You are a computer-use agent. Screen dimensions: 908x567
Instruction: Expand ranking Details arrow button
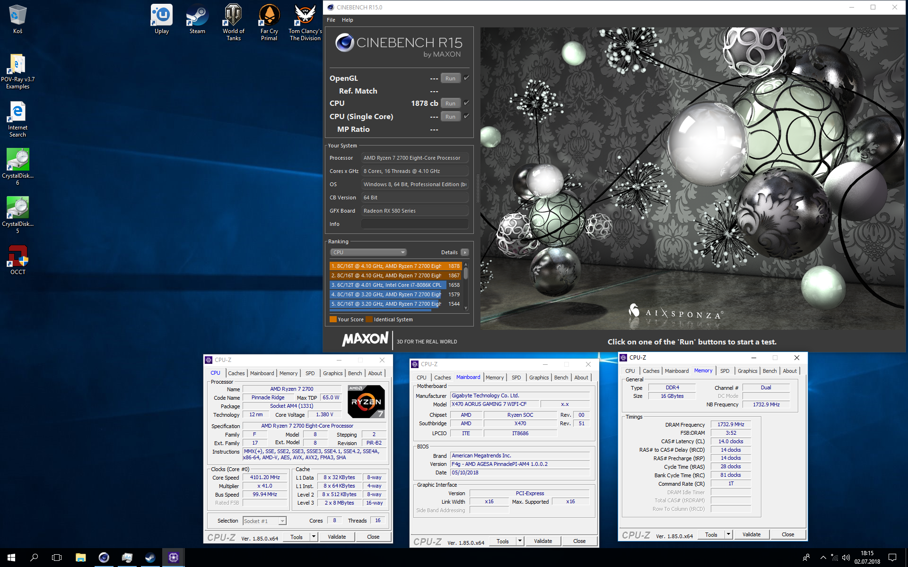click(x=465, y=252)
